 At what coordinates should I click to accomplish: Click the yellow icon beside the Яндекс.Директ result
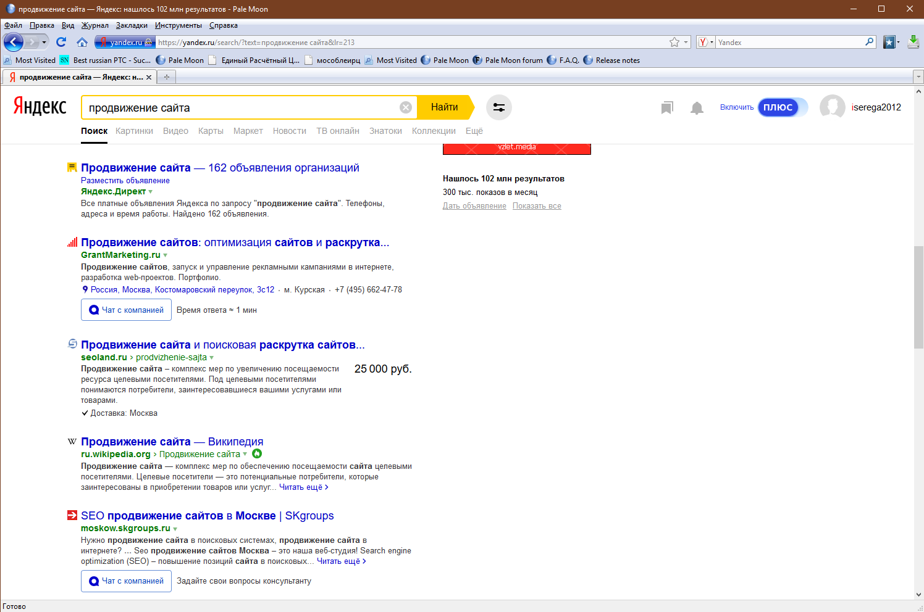pyautogui.click(x=72, y=167)
